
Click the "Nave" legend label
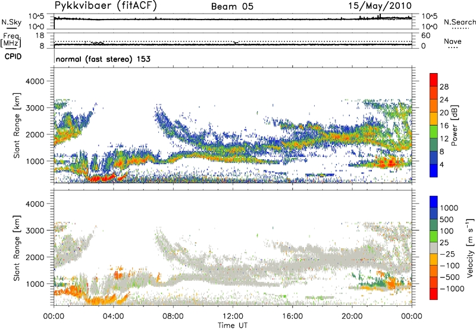click(453, 41)
